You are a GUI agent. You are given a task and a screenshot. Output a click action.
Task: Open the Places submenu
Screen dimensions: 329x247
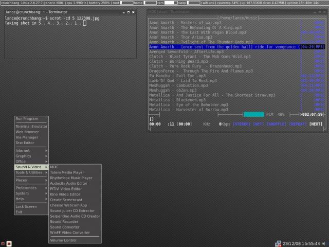(x=31, y=180)
